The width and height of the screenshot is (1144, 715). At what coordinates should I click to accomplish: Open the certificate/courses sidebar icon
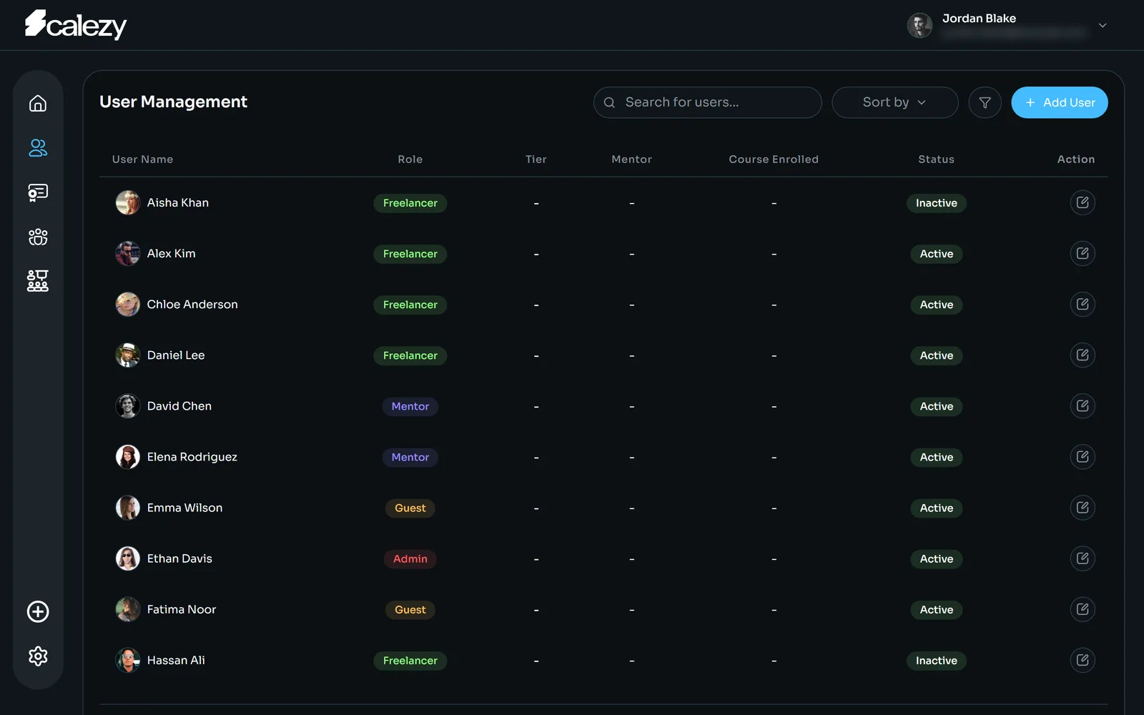point(38,192)
